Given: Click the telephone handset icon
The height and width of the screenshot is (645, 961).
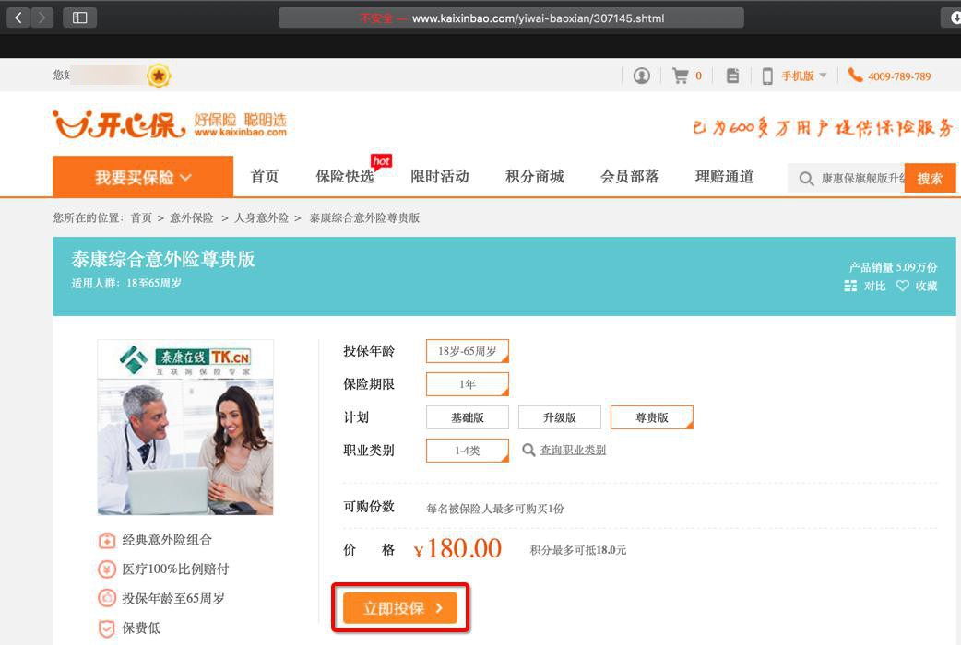Looking at the screenshot, I should (855, 76).
